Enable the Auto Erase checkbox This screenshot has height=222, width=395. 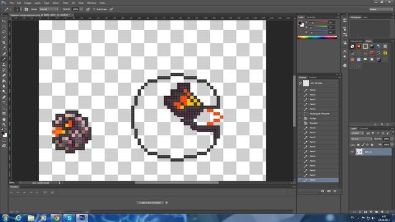tap(94, 9)
